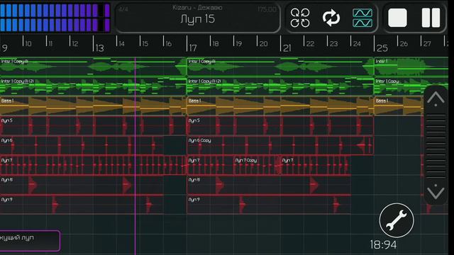Viewport: 454px width, 255px height.
Task: Click bar 10 on the ruler
Action: tap(28, 44)
